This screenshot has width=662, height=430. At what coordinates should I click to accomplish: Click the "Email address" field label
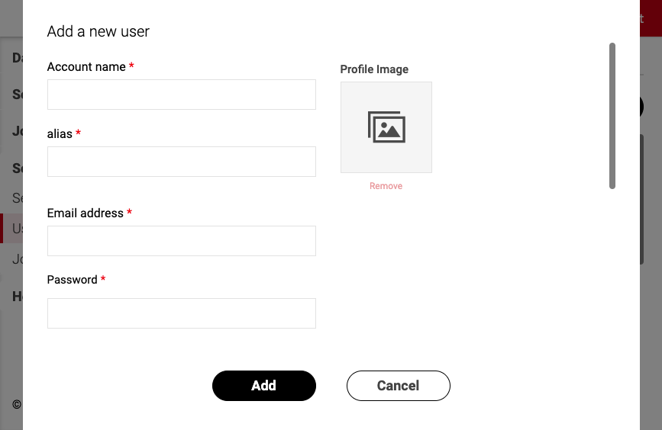tap(86, 213)
